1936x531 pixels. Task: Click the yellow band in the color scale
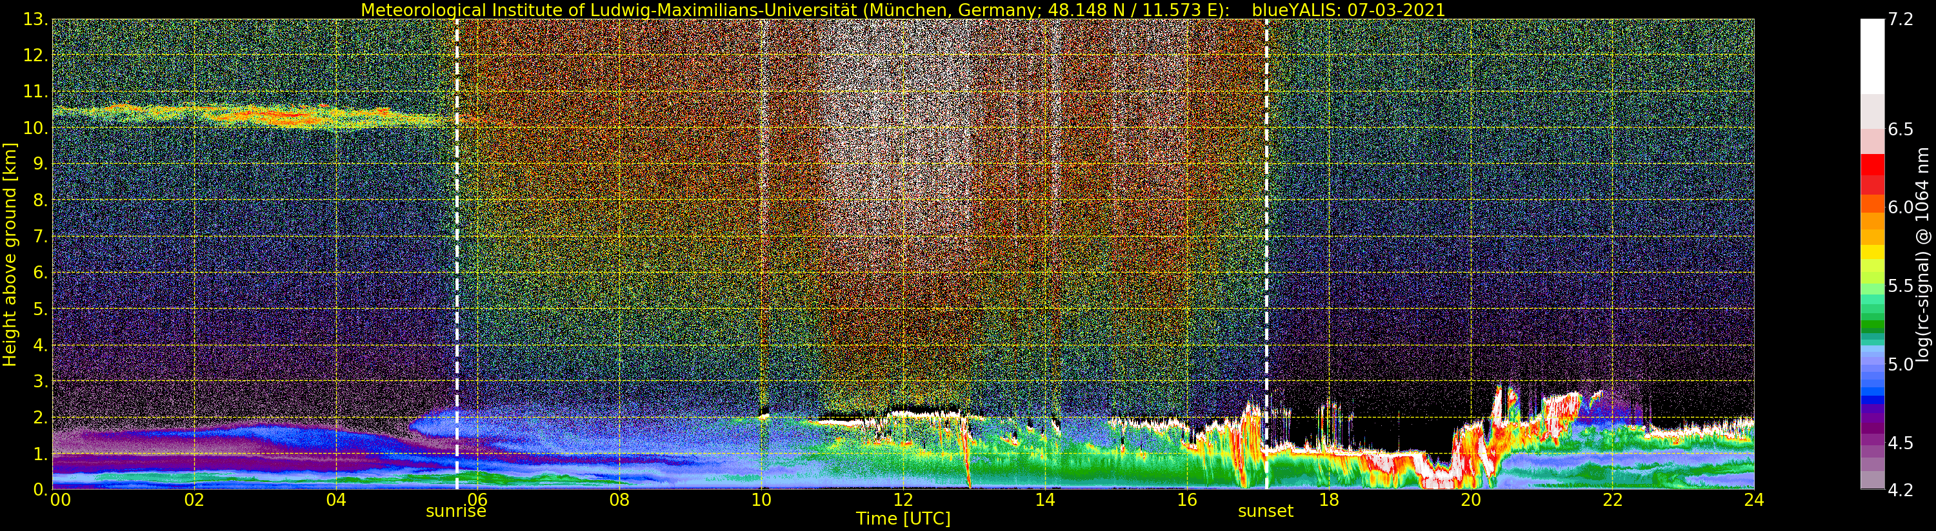[1872, 253]
